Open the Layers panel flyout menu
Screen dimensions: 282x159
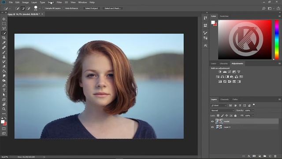tap(279, 99)
